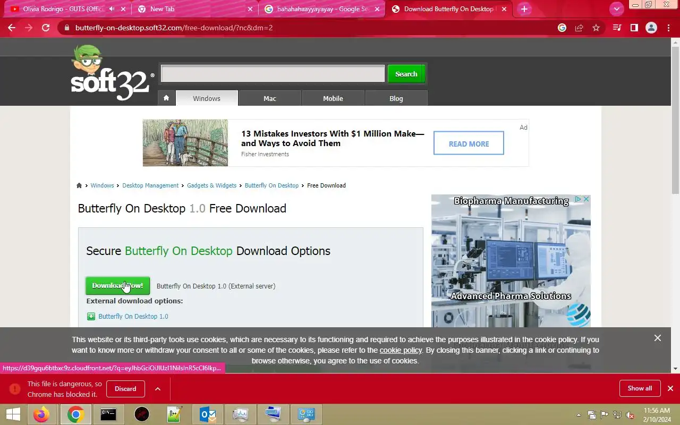Click the muted volume tray icon
Viewport: 680px width, 425px height.
pos(630,415)
